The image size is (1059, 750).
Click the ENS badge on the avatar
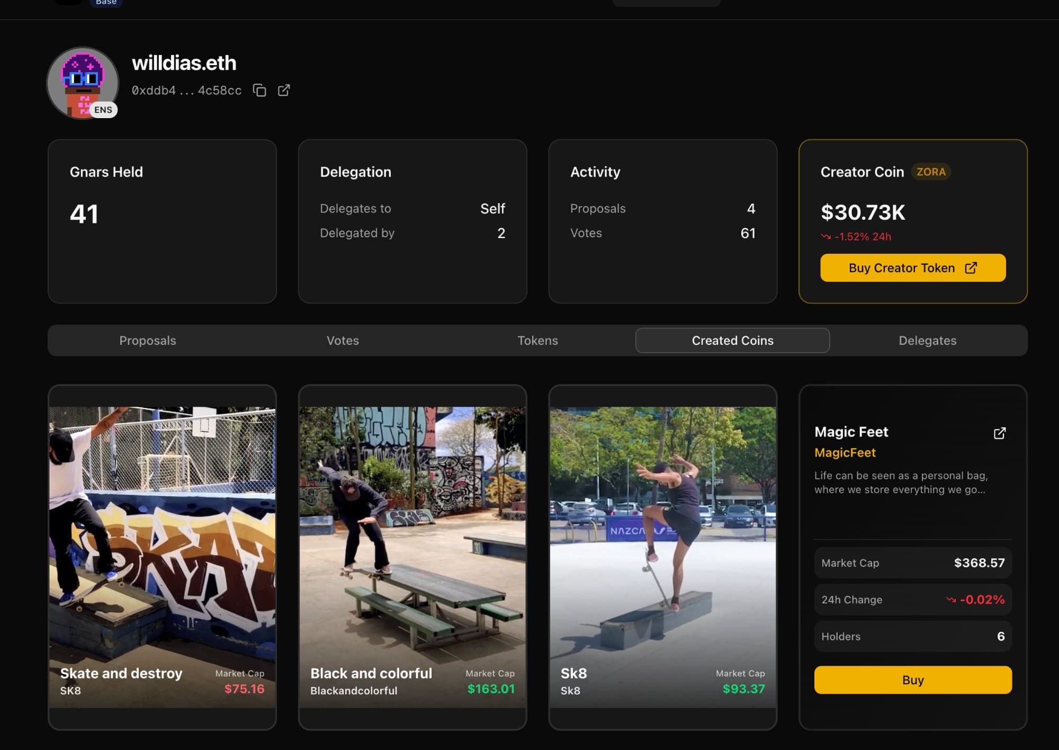click(103, 110)
